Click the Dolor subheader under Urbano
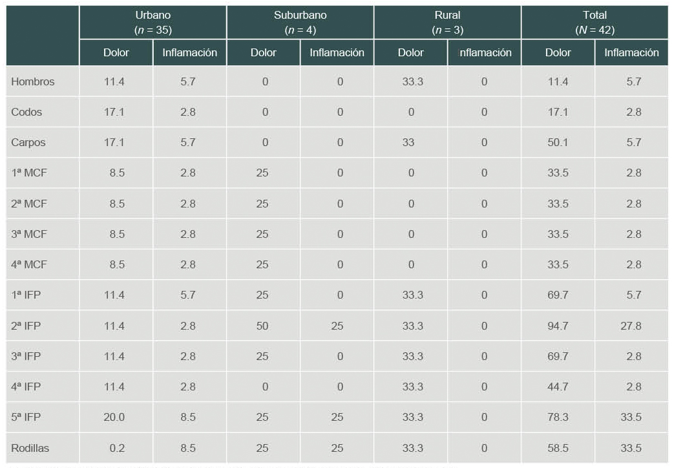Screen dimensions: 674x468 116,53
